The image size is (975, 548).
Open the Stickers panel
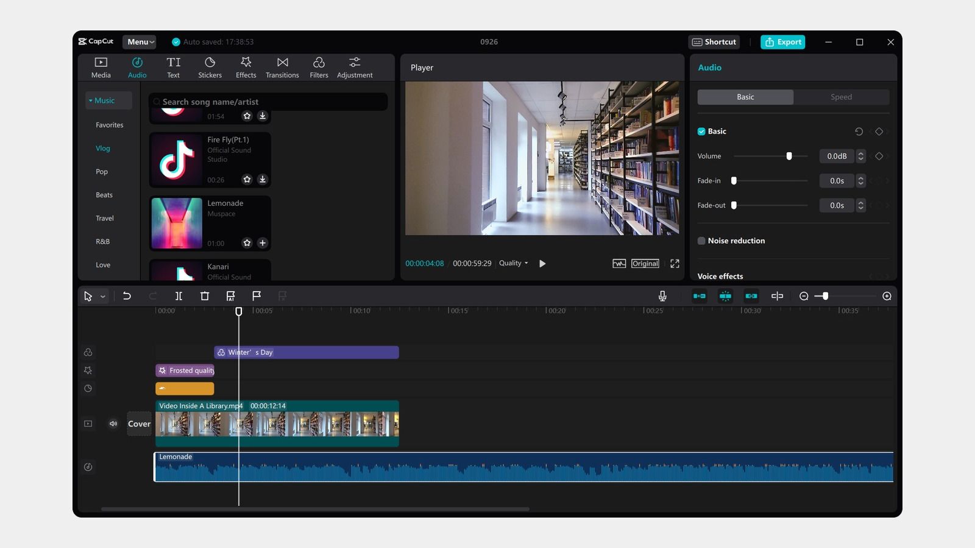(x=210, y=67)
